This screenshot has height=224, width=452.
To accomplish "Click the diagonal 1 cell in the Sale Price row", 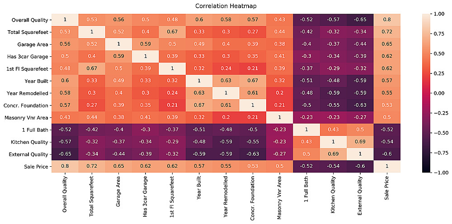I will coord(387,166).
